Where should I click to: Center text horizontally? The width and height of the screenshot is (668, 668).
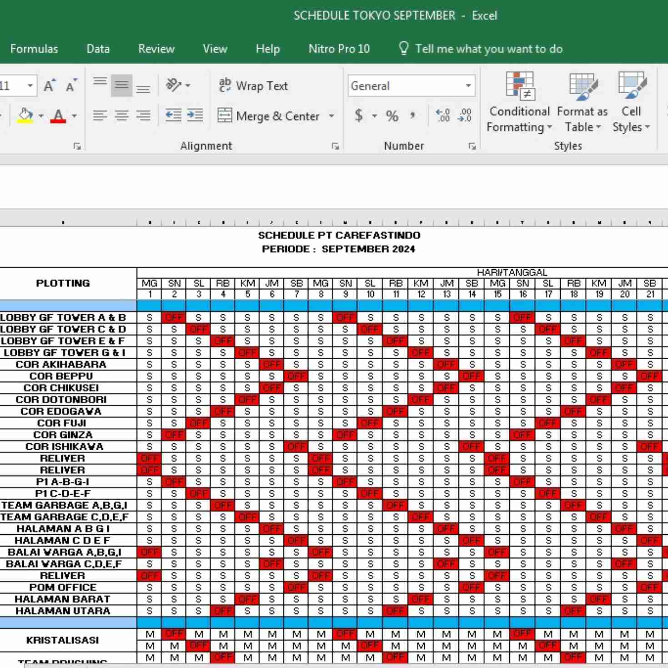[121, 116]
